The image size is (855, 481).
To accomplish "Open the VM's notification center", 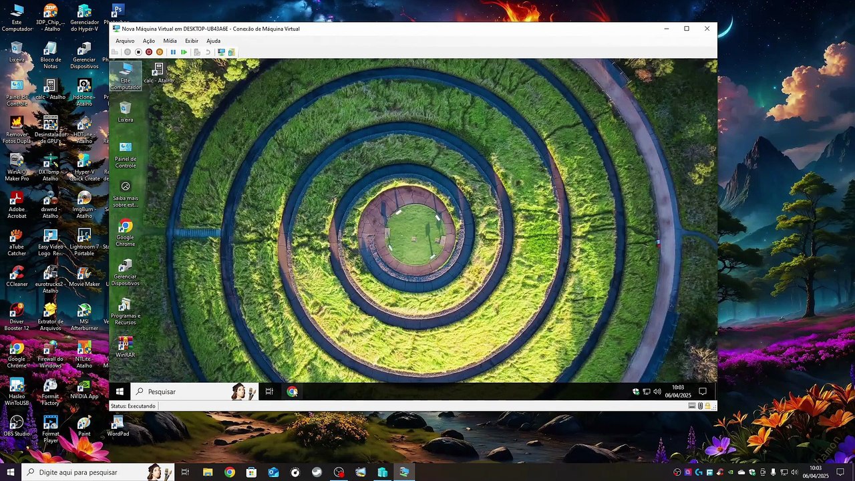I will pyautogui.click(x=703, y=391).
